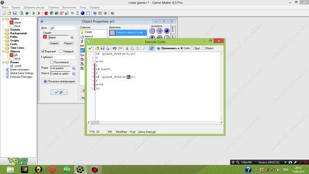Image resolution: width=309 pixels, height=174 pixels.
Task: Collapse the Sprites folder in the resource tree
Action: (3, 19)
